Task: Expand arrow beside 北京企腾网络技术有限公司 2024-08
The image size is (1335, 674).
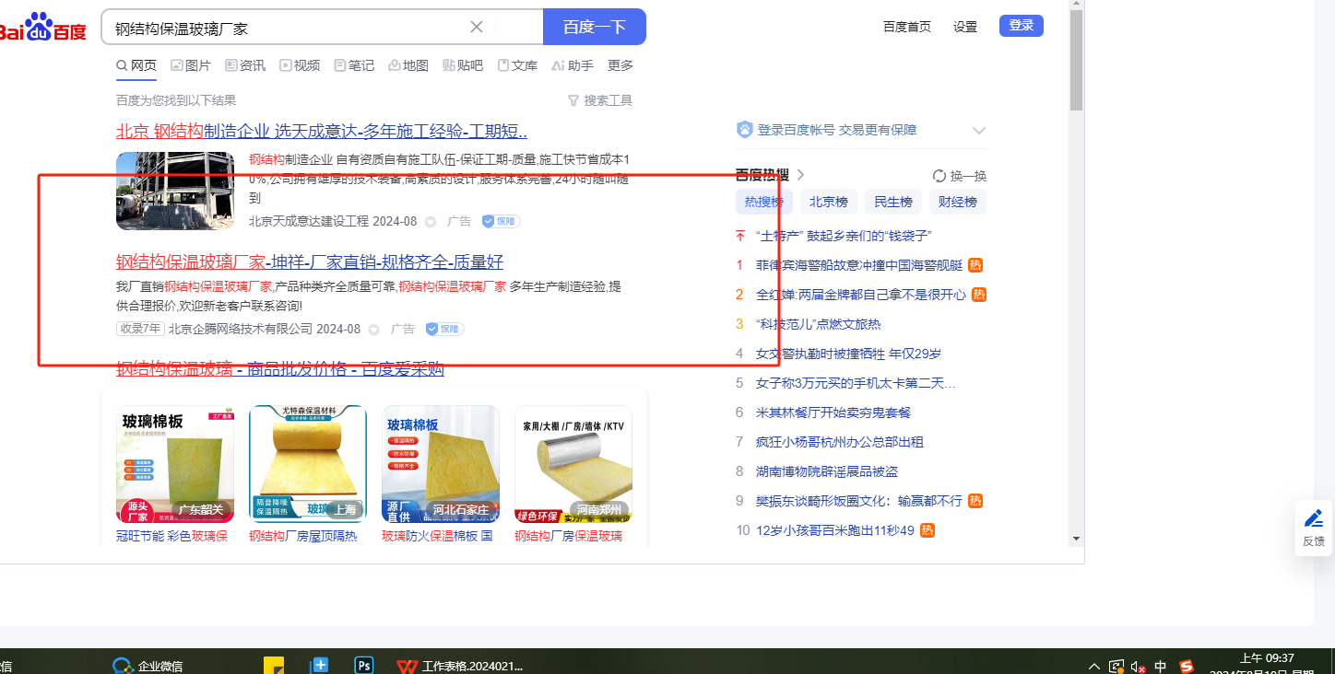Action: (x=373, y=330)
